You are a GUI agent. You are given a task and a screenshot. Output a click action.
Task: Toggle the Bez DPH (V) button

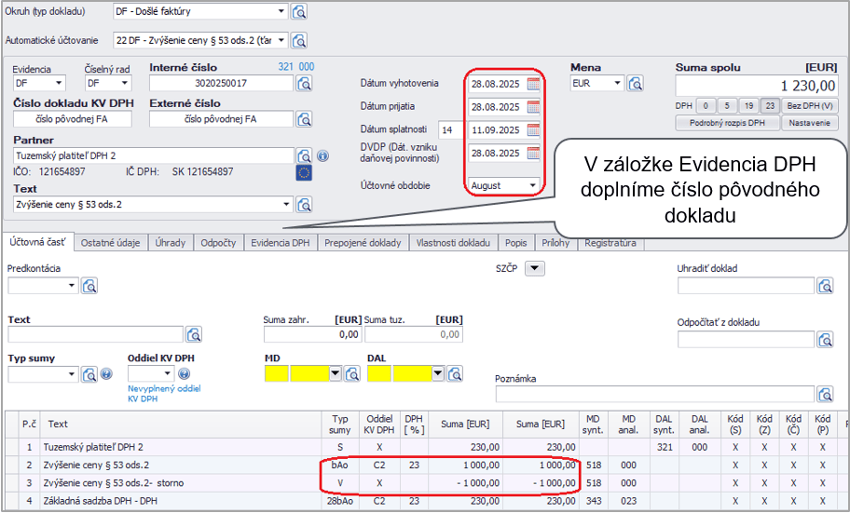[x=810, y=105]
